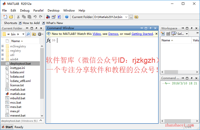This screenshot has height=130, width=200.
Task: Select the 2019/3/10 entry in Command History
Action: [x=181, y=83]
